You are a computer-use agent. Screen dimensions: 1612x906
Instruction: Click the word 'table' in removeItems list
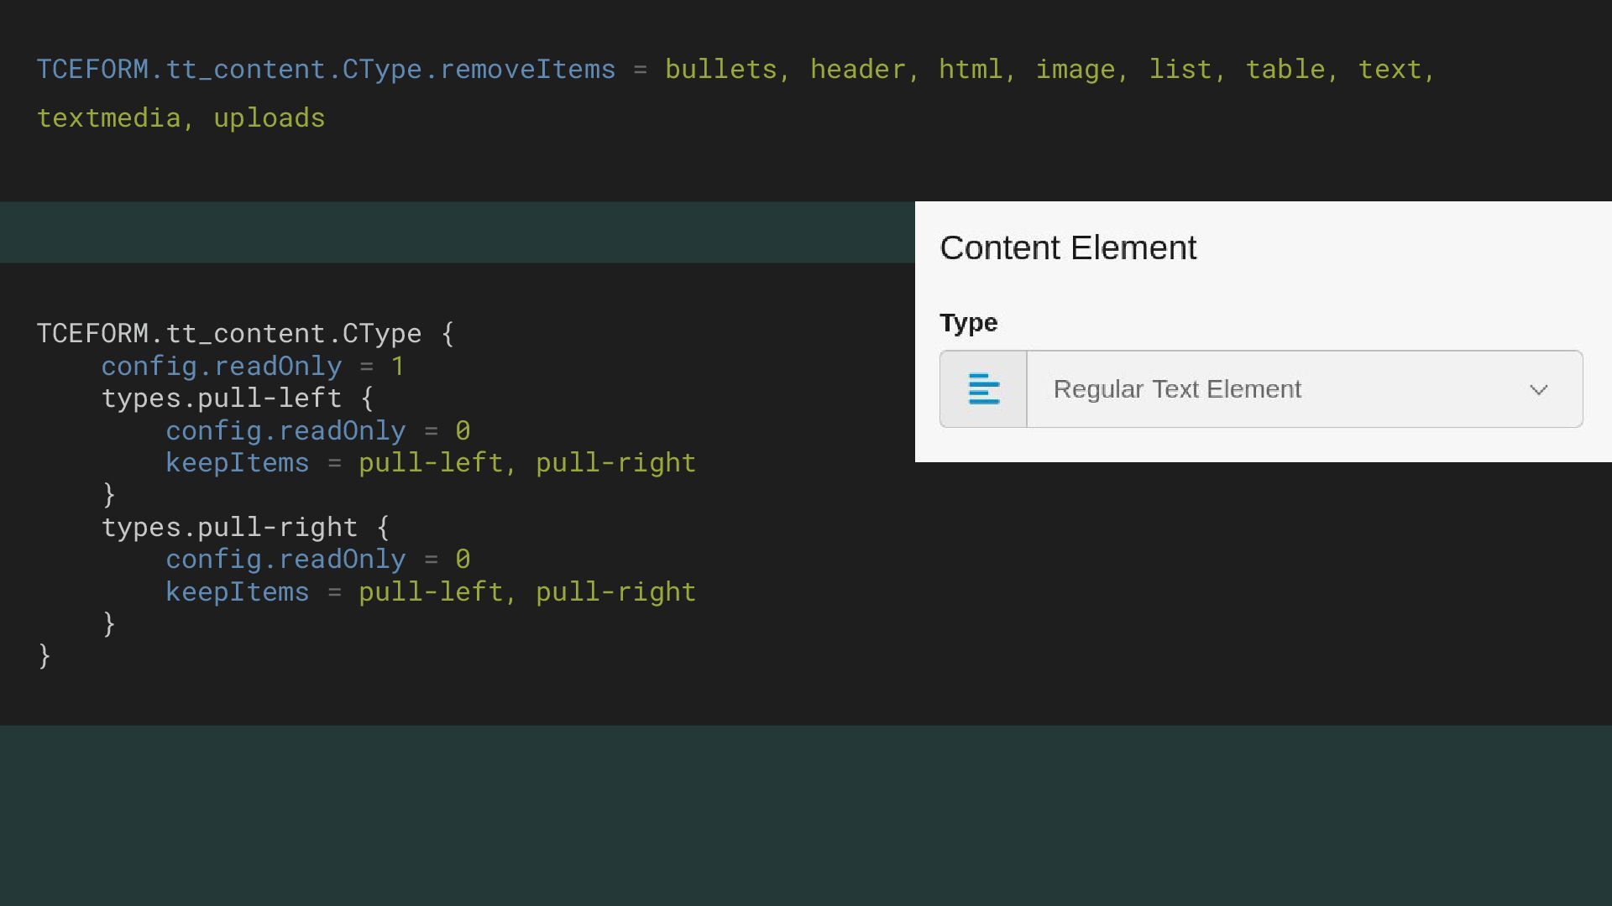click(x=1285, y=70)
